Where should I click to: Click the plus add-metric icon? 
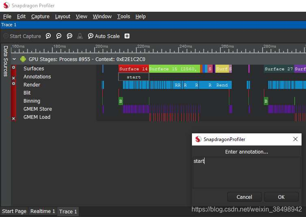tap(127, 36)
